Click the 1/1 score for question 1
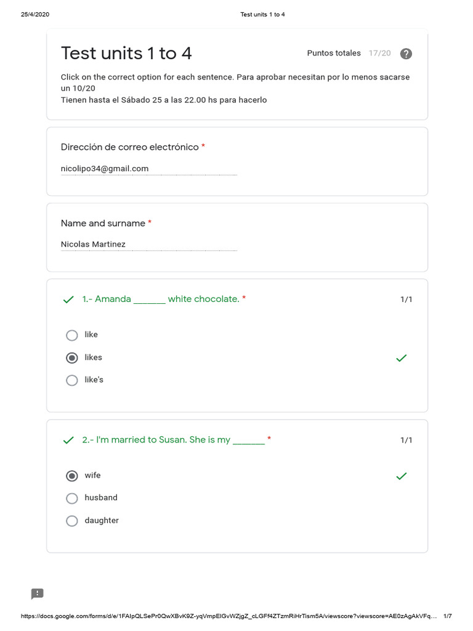The image size is (473, 631). pos(406,299)
